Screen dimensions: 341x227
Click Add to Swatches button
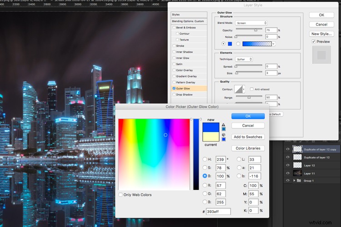click(x=248, y=137)
